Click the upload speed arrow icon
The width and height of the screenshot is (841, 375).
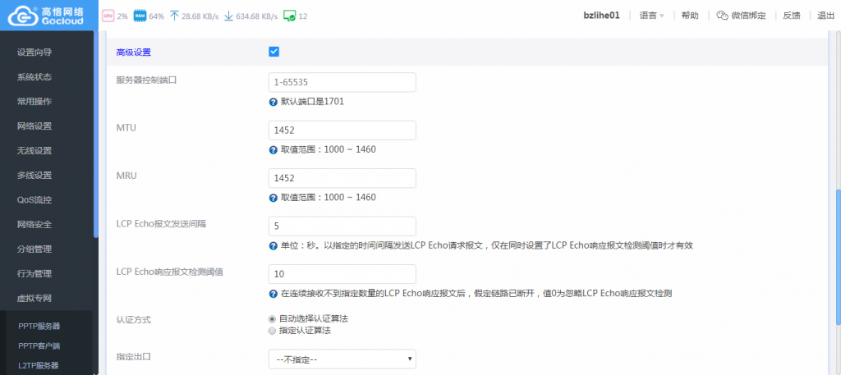(174, 16)
